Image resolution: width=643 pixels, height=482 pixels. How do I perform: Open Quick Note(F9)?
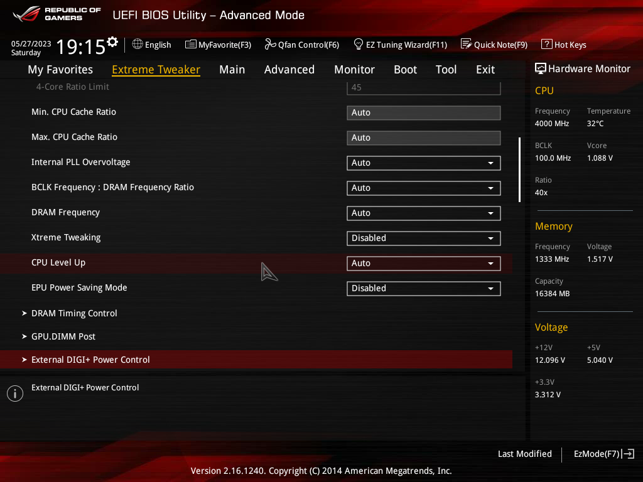coord(494,45)
